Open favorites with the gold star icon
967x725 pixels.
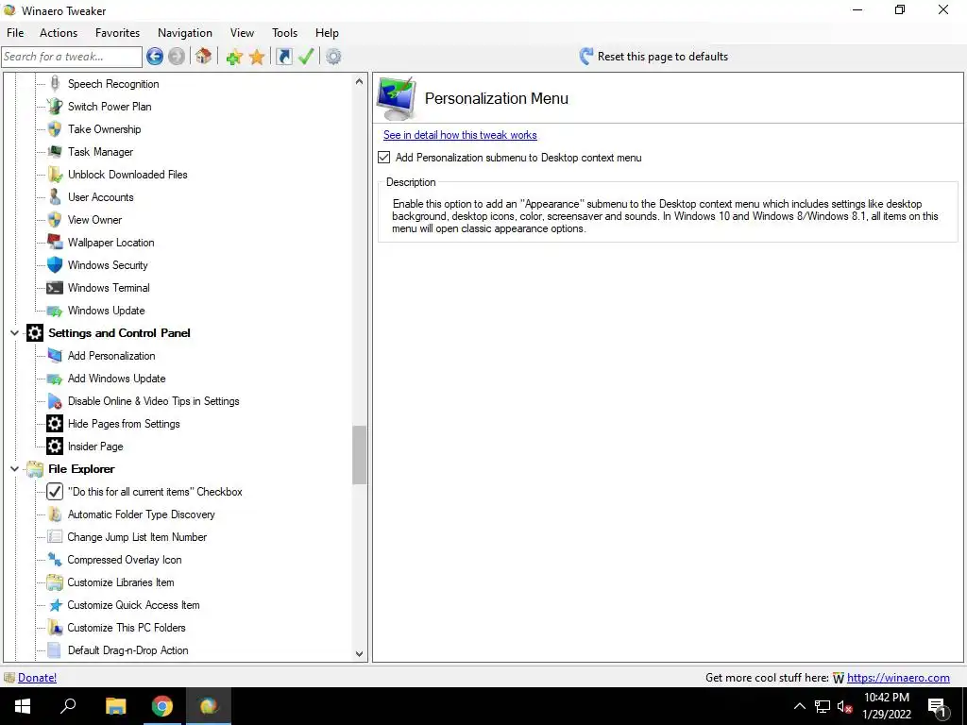[x=257, y=57]
